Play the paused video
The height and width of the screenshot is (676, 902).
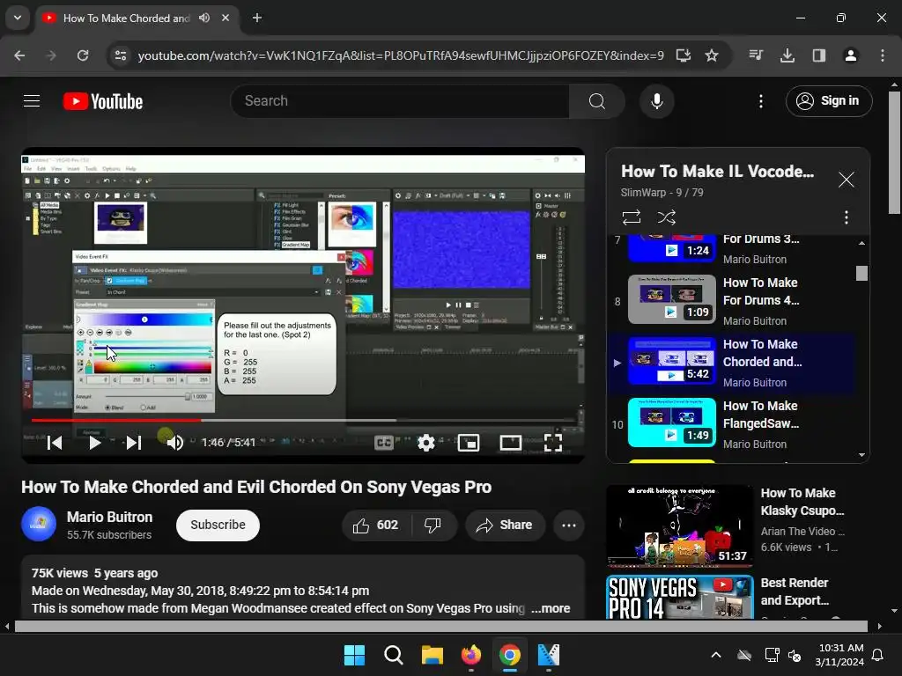(x=95, y=443)
